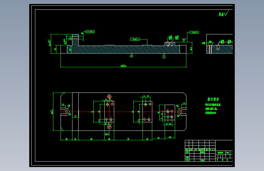Select the 49 dimension in bottom chain
The image size is (264, 171).
coord(91,139)
